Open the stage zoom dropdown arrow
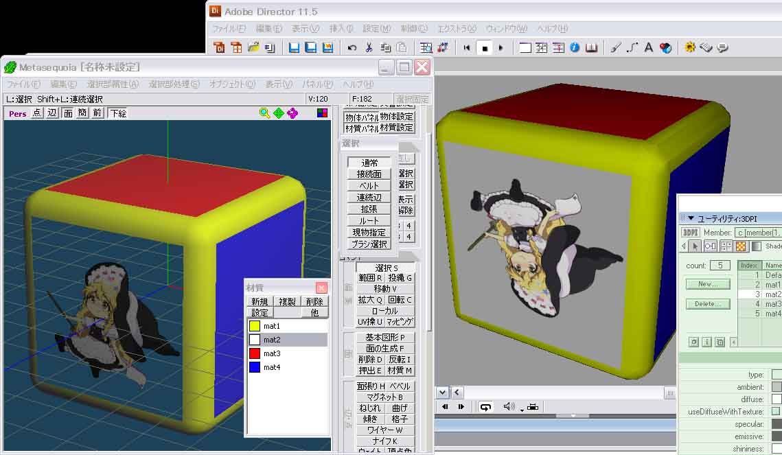 click(x=442, y=393)
